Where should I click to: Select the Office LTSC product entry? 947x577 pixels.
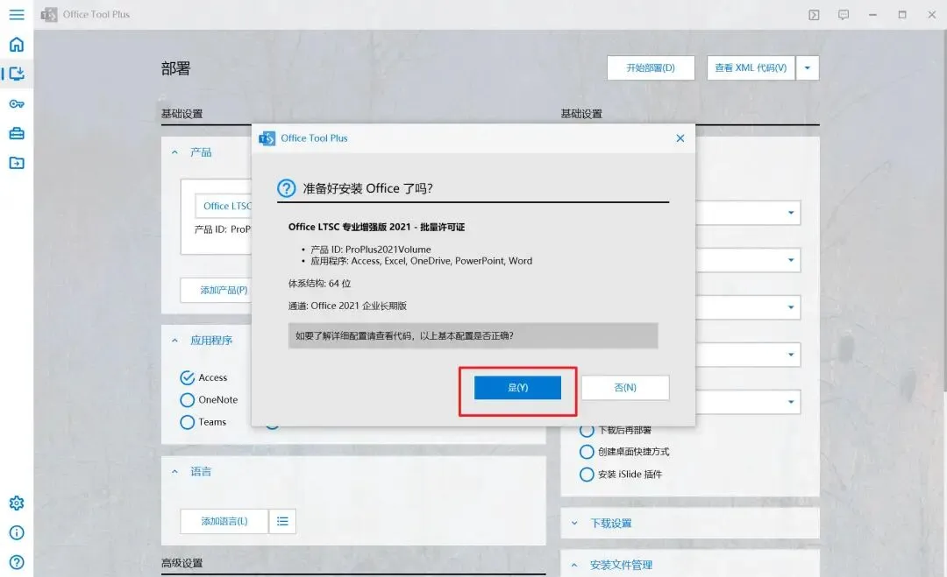[223, 207]
